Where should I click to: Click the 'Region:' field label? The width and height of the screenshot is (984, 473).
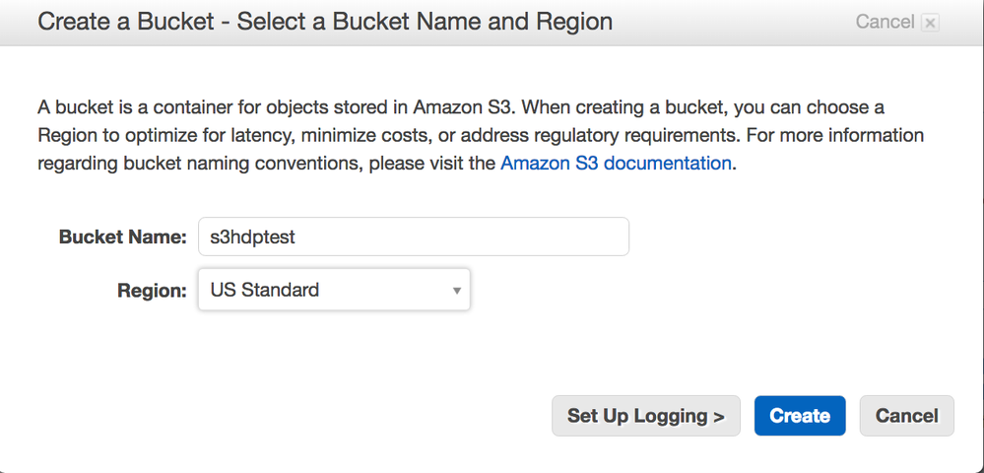coord(152,290)
